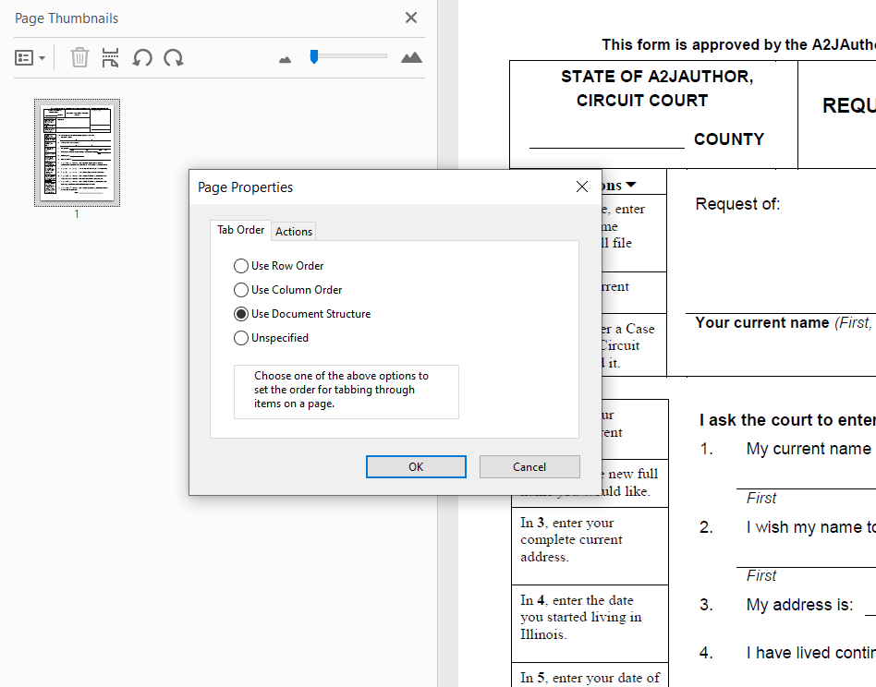Rotate page clockwise
The image size is (876, 687).
point(173,57)
